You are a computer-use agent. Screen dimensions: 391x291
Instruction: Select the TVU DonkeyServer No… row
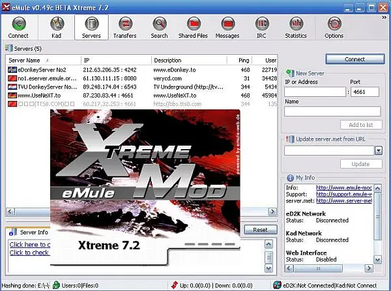click(141, 87)
